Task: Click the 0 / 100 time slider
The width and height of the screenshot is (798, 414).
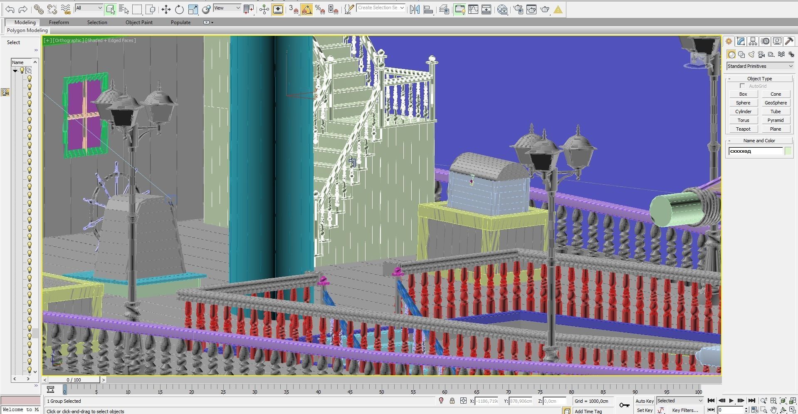Action: [74, 379]
